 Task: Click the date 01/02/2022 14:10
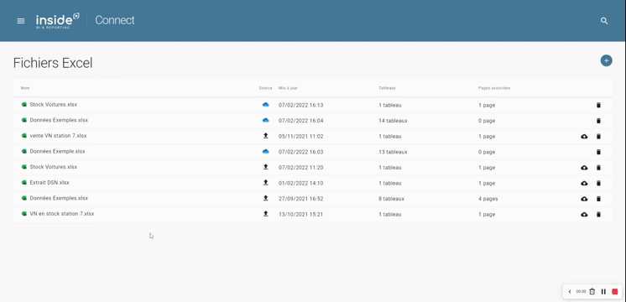pos(300,183)
